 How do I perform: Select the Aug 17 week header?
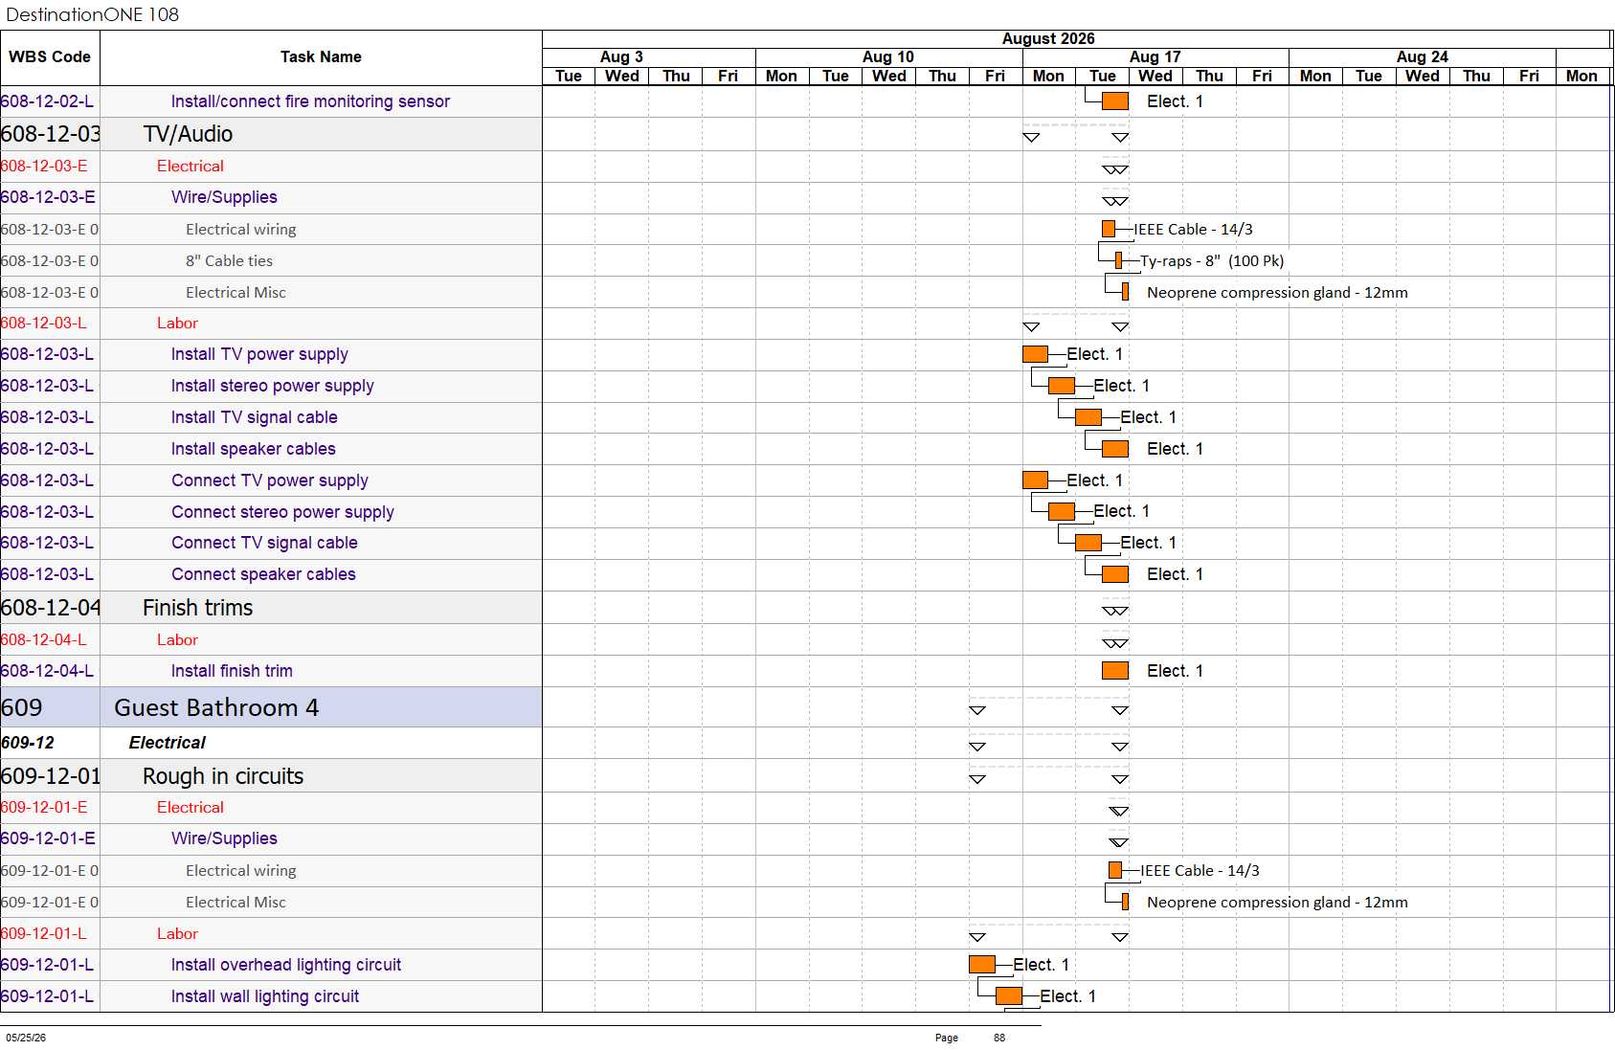pyautogui.click(x=1155, y=56)
